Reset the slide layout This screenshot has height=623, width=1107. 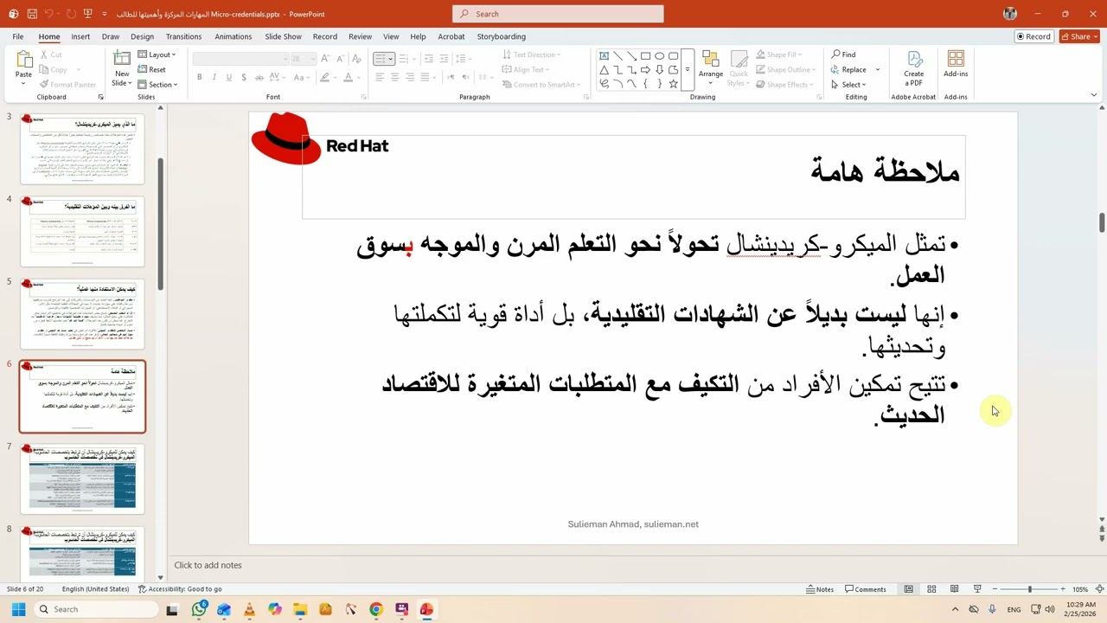click(x=152, y=69)
